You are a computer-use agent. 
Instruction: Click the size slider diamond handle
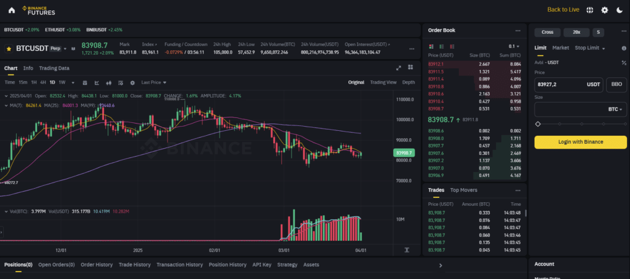point(538,124)
